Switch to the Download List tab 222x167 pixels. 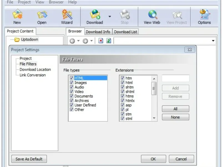point(126,32)
